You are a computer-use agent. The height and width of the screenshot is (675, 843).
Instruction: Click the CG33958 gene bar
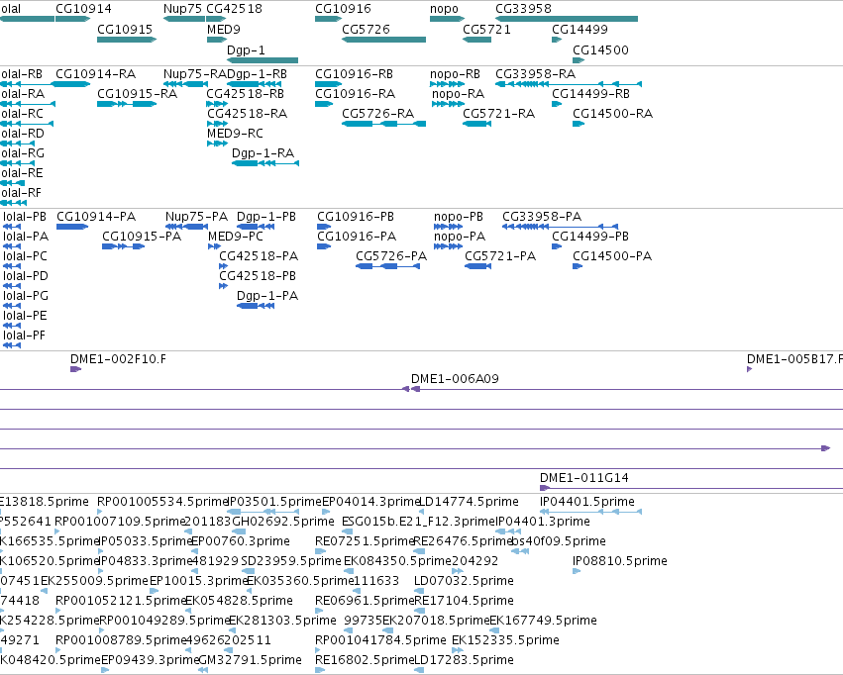coord(567,19)
